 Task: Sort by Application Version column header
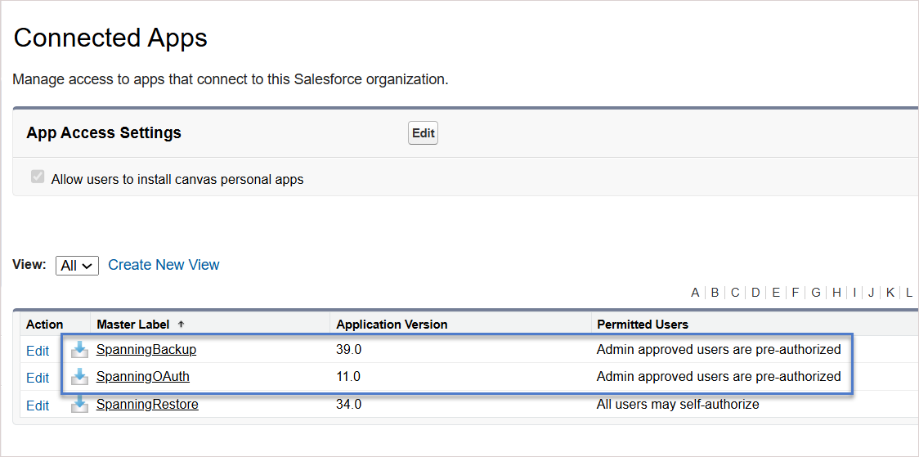pos(392,324)
